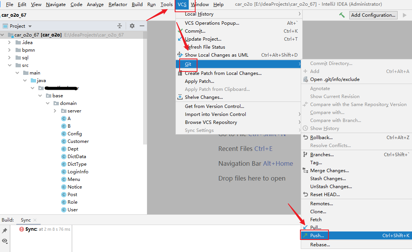Expand the sql folder
412x252 pixels.
click(9, 58)
